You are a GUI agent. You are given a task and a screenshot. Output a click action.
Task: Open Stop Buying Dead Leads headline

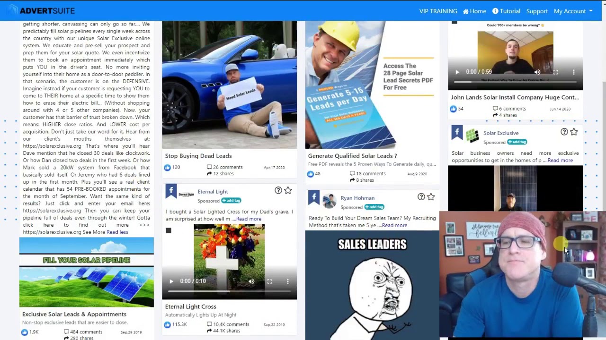click(198, 156)
